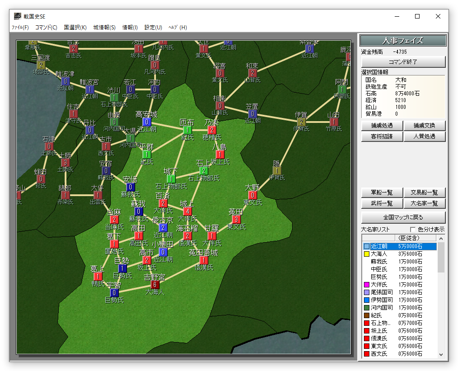
Task: Click the gray 伊賀 castle marker
Action: (x=301, y=122)
